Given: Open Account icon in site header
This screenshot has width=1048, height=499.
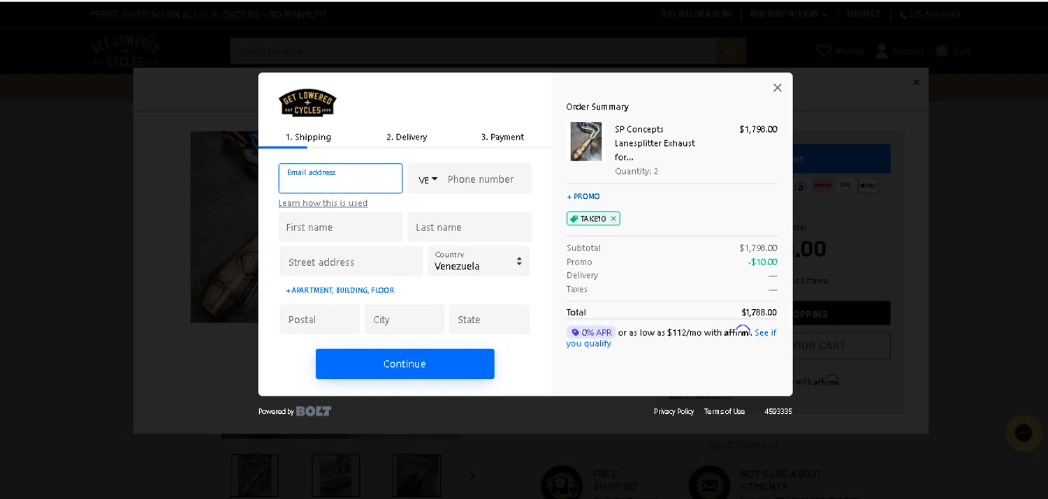Looking at the screenshot, I should click(882, 50).
